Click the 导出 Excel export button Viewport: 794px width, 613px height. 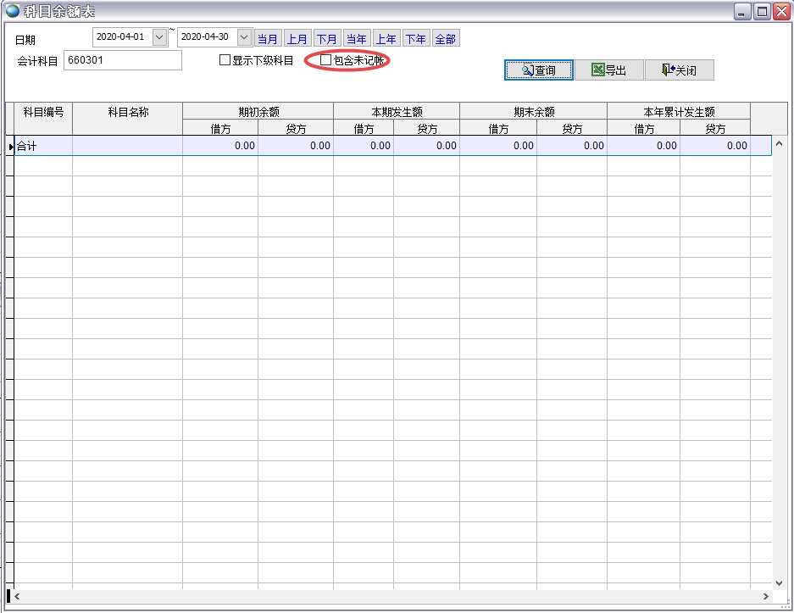coord(608,70)
